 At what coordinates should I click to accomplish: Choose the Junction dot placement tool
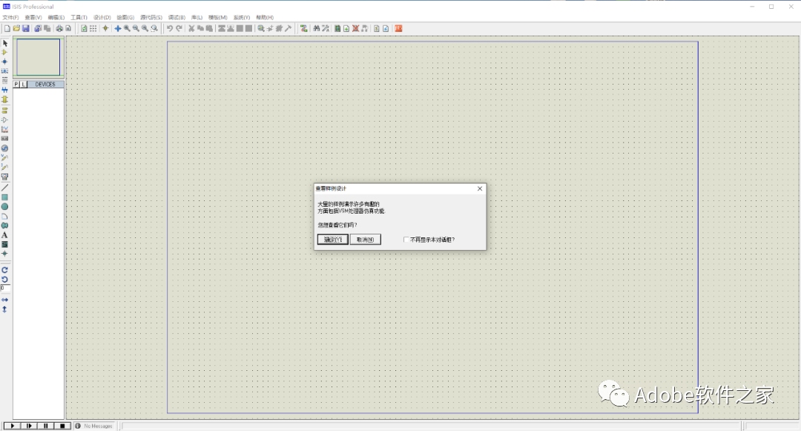tap(4, 62)
